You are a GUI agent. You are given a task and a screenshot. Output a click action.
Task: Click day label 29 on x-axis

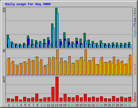(x=121, y=105)
